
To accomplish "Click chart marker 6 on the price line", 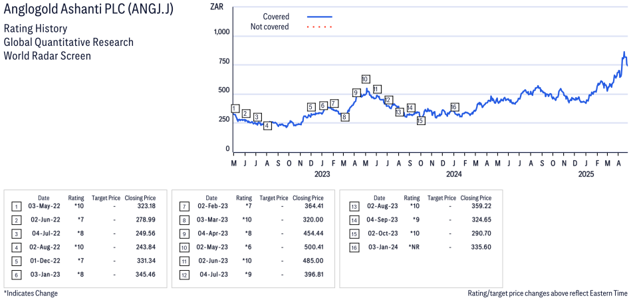I will tap(322, 106).
